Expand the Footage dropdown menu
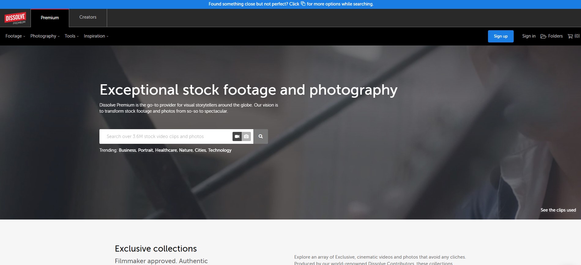 point(15,36)
